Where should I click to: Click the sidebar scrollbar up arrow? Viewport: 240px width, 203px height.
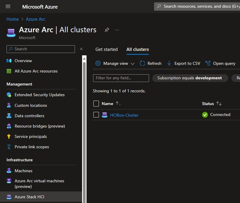pyautogui.click(x=84, y=59)
